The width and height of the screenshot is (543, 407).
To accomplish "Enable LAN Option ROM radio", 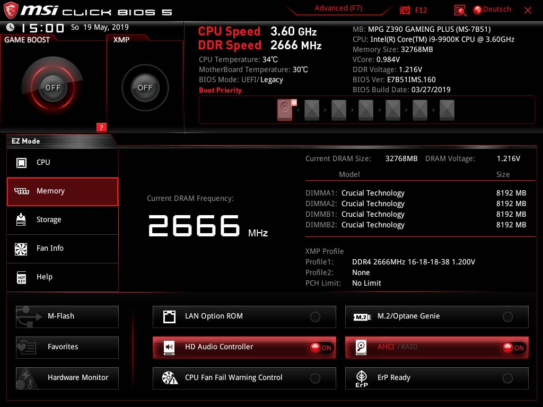I will tap(315, 317).
